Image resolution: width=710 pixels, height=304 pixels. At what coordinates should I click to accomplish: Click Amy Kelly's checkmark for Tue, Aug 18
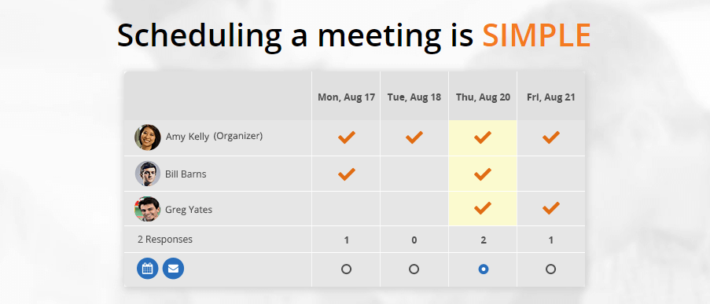414,137
